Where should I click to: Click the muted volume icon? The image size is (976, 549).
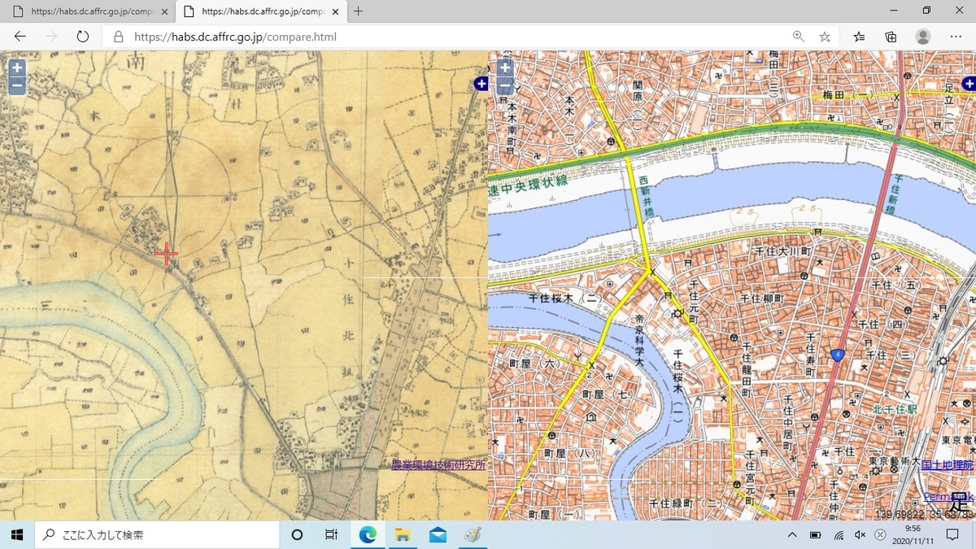861,534
